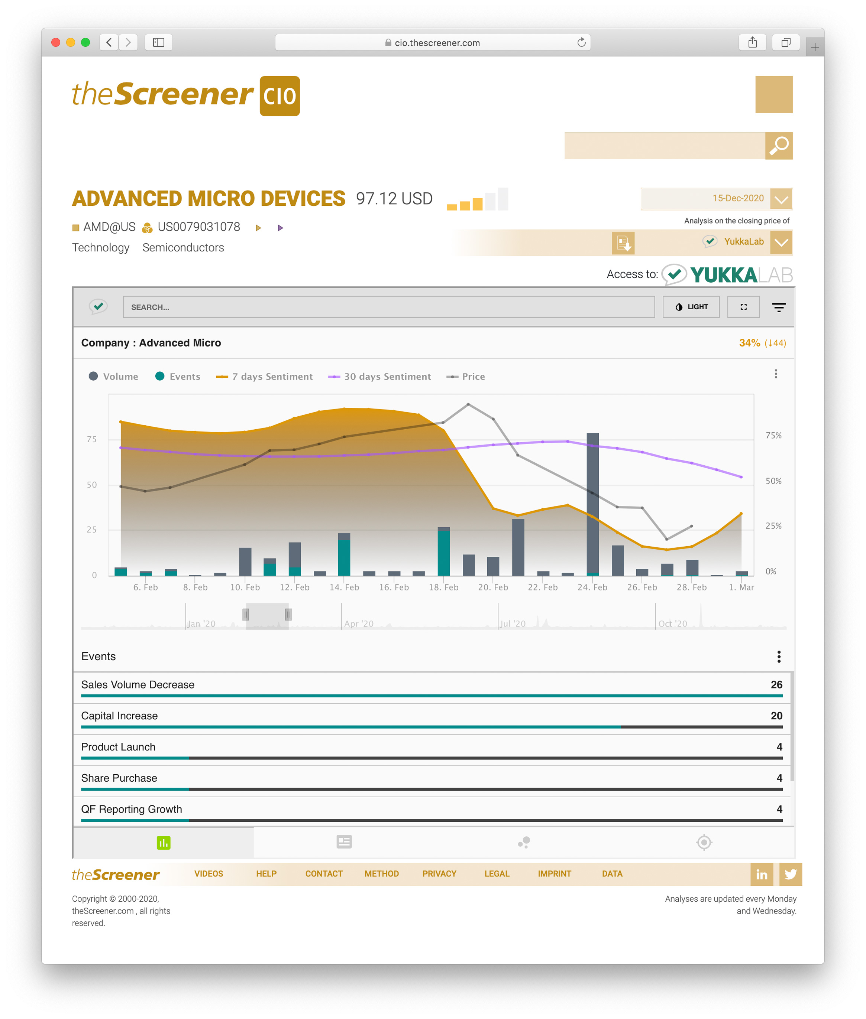Open the filter lines menu icon
Screen dimensions: 866x1019
[779, 307]
